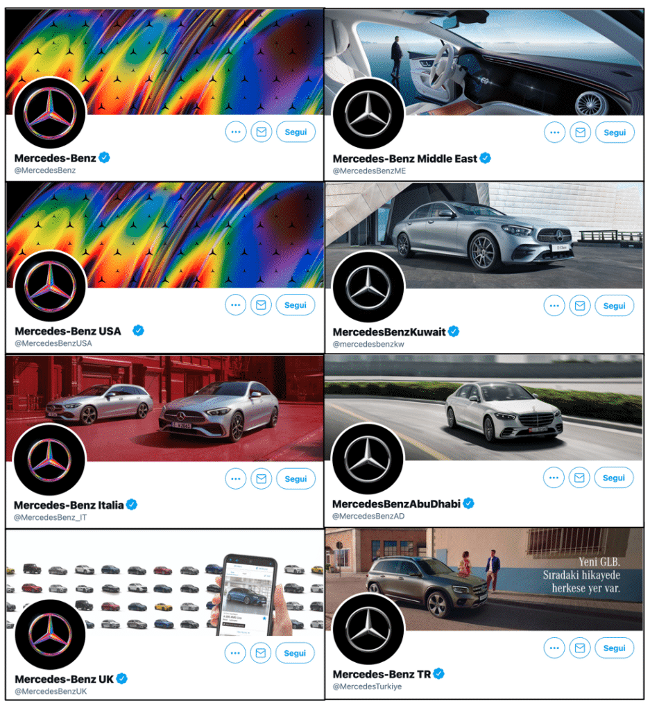Image resolution: width=650 pixels, height=710 pixels.
Task: Open the @MercedesBenzUK handle link
Action: tap(51, 691)
